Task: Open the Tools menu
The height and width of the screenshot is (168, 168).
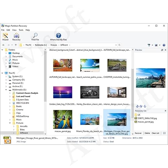Action: [21, 30]
